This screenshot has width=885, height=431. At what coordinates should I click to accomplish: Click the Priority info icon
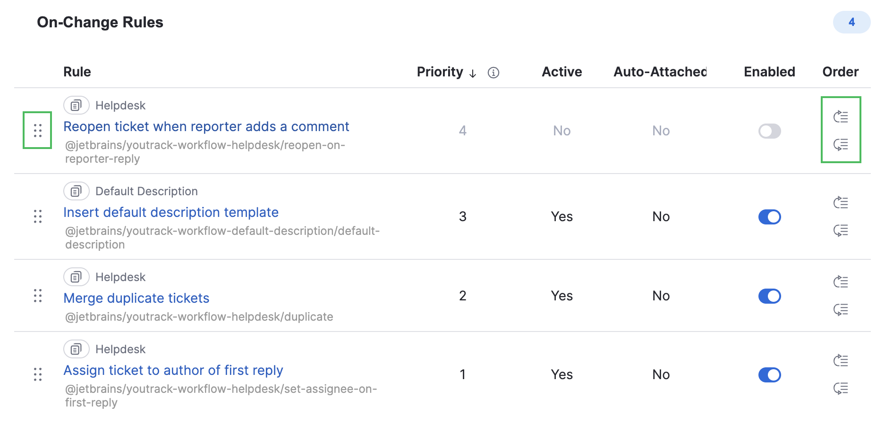pos(493,73)
